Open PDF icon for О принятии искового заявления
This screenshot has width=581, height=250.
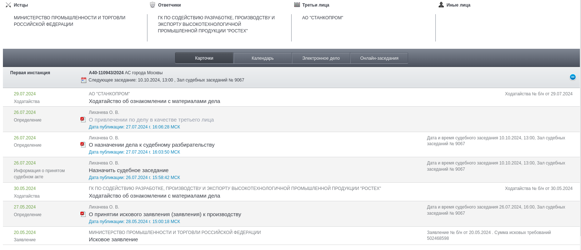(x=83, y=214)
